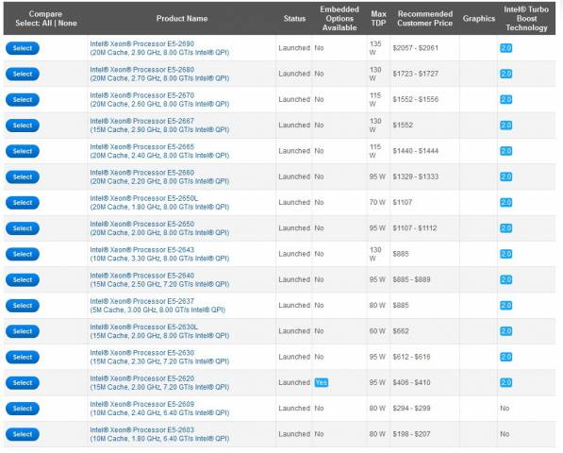563x453 pixels.
Task: Open Intel Xeon Processor E5-2680 product link
Action: [159, 74]
